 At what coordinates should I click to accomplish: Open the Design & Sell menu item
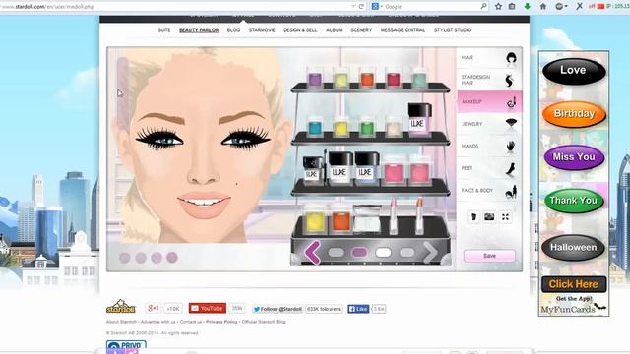point(300,30)
